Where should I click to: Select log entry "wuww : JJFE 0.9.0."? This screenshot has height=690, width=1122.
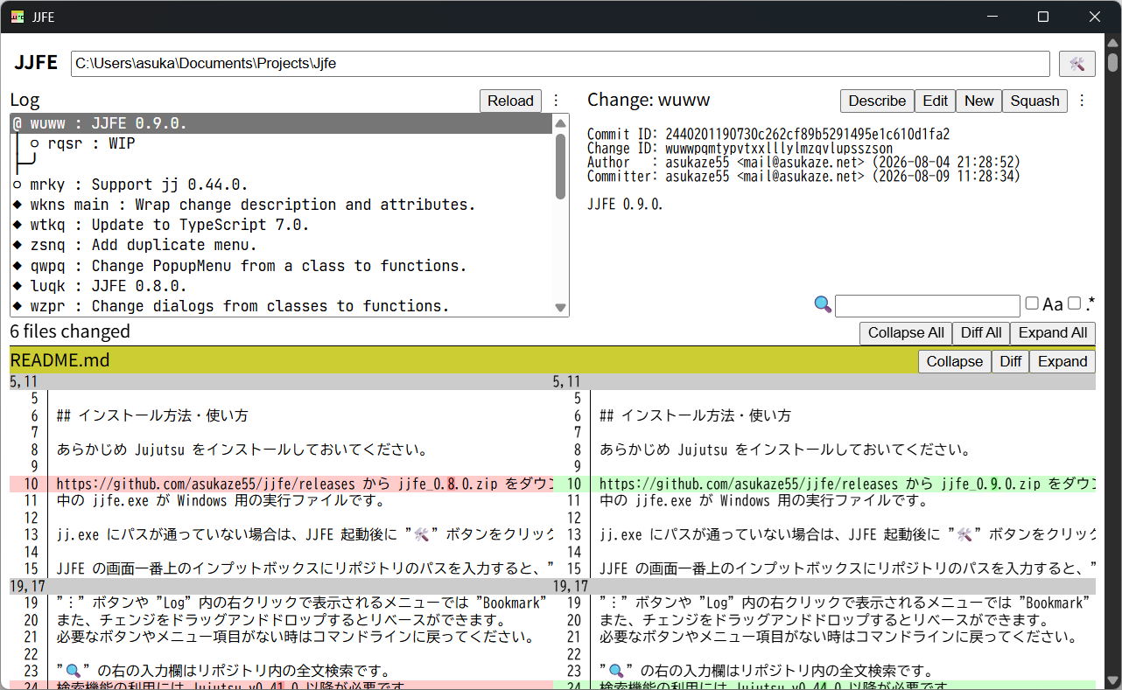click(x=282, y=124)
